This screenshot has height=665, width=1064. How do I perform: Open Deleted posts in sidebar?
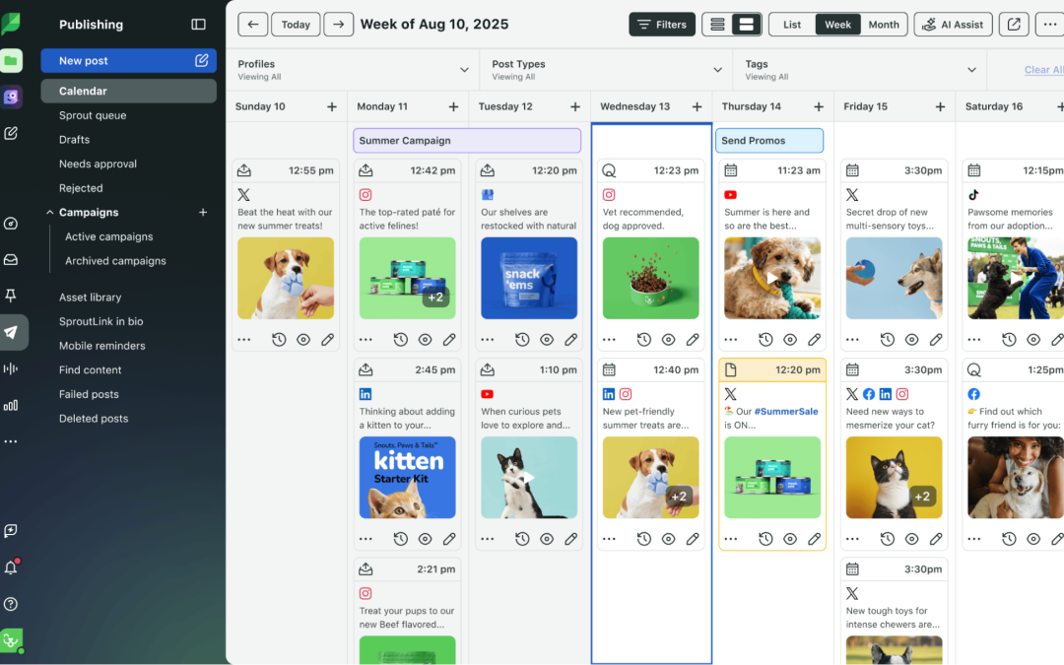(93, 419)
